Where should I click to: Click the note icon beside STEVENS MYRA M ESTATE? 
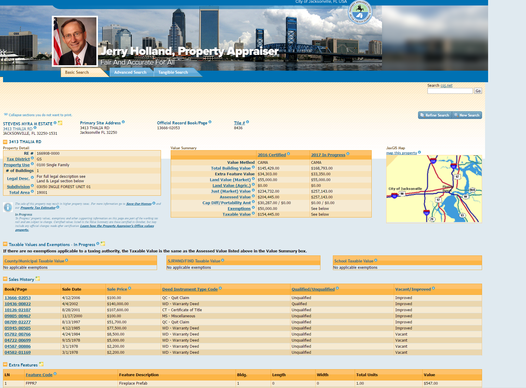[x=60, y=123]
